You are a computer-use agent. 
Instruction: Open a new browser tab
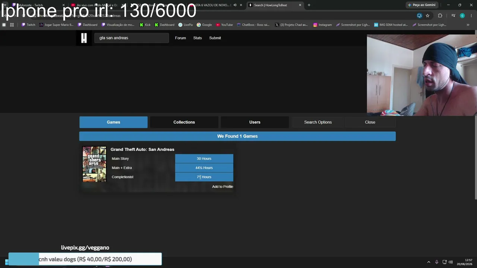pos(309,5)
